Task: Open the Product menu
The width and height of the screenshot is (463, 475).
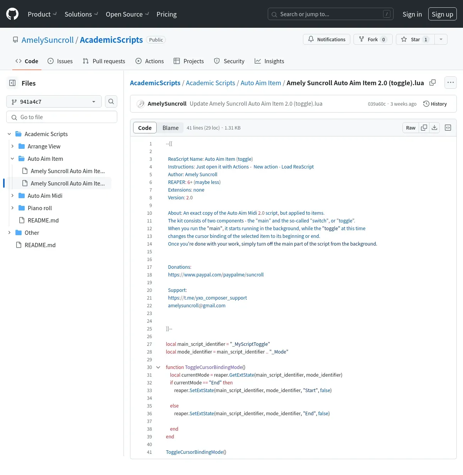Action: pyautogui.click(x=42, y=14)
